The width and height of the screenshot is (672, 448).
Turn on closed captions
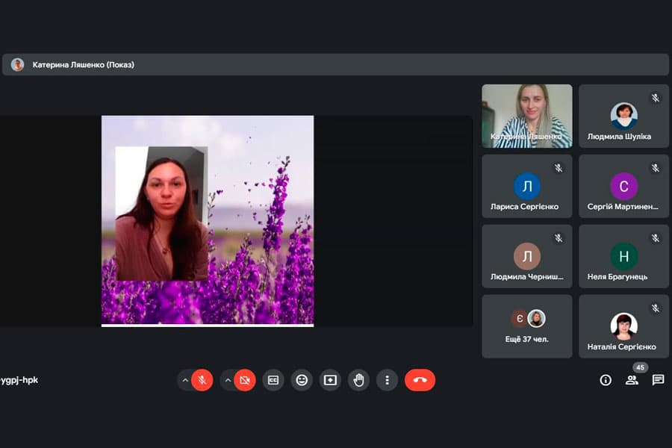coord(273,380)
